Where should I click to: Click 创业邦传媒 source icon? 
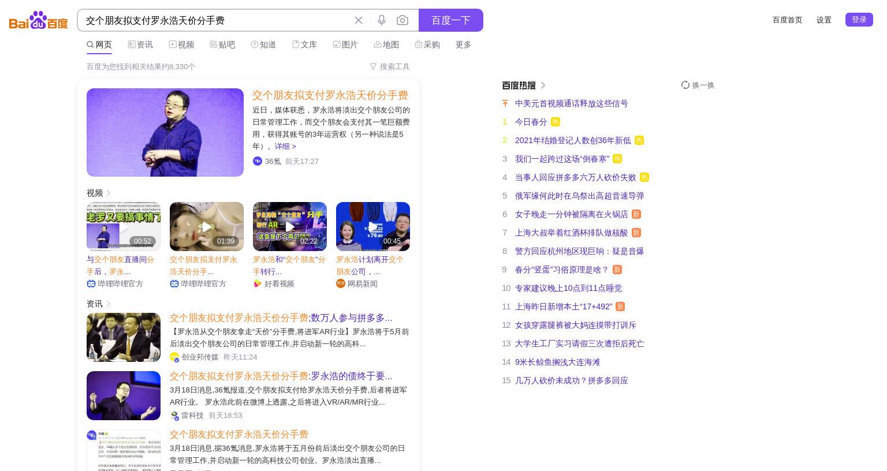pyautogui.click(x=174, y=357)
